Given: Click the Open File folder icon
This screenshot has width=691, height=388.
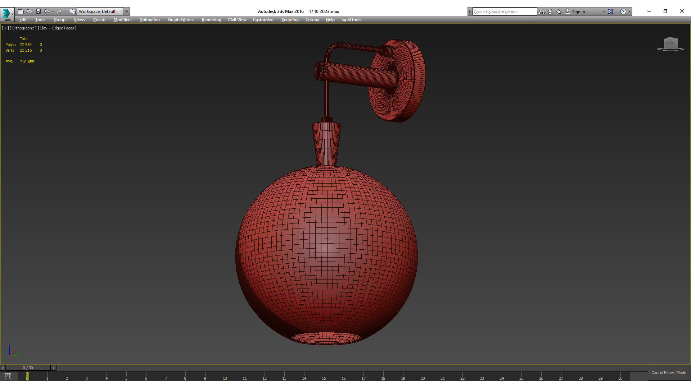Looking at the screenshot, I should click(30, 11).
